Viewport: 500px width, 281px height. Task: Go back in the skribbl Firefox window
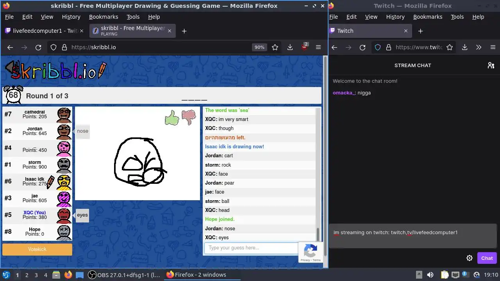tap(10, 47)
